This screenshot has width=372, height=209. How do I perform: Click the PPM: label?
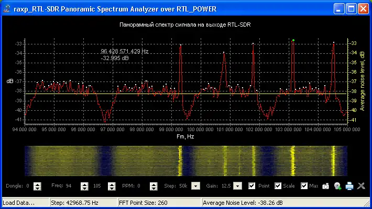(128, 186)
